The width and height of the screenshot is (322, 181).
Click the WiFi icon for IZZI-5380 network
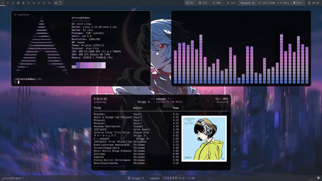[259, 3]
